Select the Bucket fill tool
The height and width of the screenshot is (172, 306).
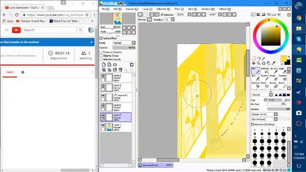tap(274, 85)
